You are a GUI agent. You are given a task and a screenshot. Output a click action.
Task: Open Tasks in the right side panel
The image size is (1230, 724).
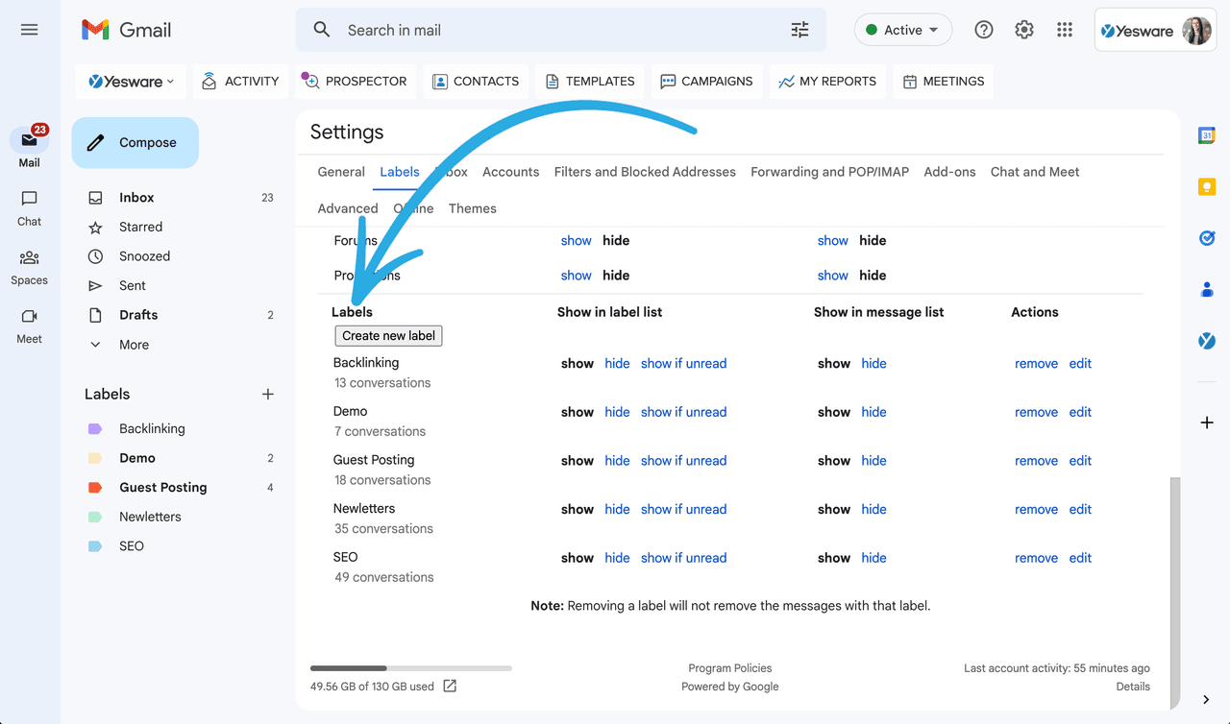point(1206,238)
